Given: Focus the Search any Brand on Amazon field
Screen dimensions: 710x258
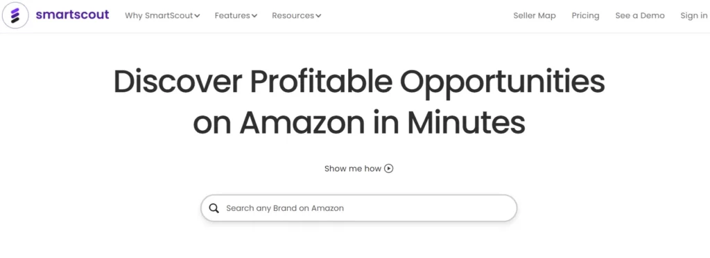Looking at the screenshot, I should (358, 208).
